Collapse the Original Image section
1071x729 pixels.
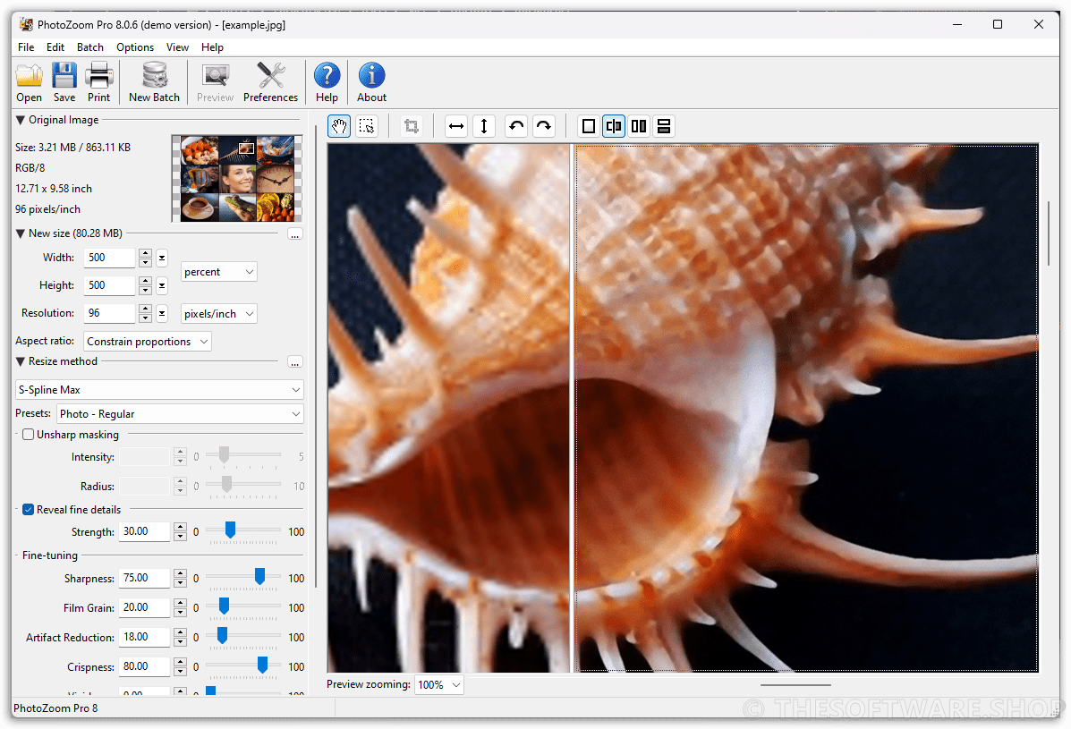point(21,120)
